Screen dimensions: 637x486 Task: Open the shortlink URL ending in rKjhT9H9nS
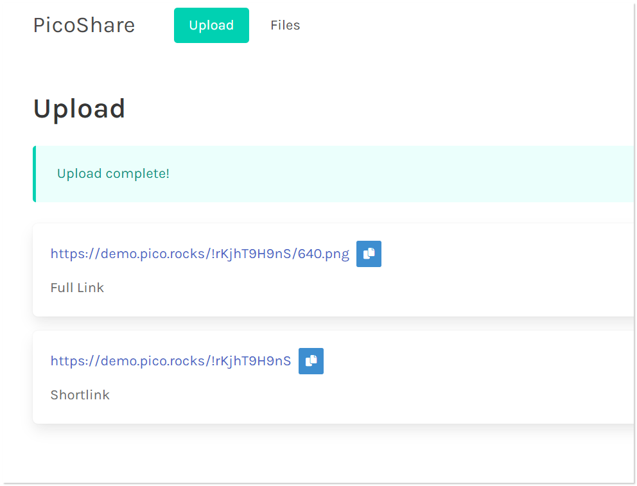[170, 361]
